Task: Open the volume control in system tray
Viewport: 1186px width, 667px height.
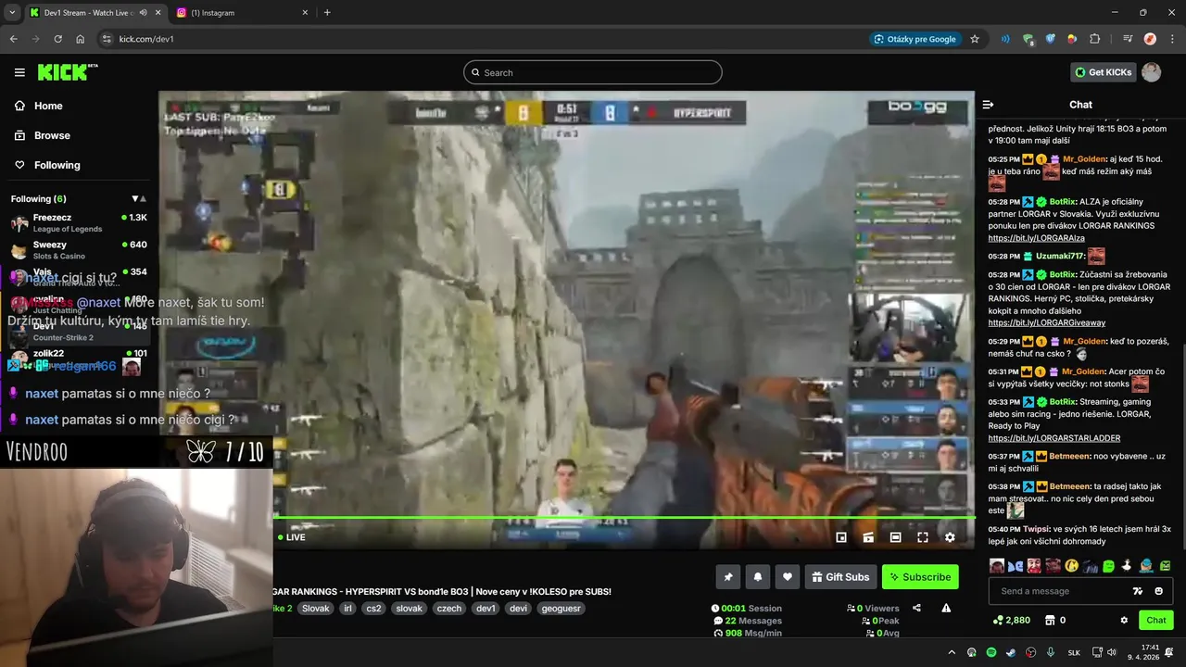Action: 1113,652
